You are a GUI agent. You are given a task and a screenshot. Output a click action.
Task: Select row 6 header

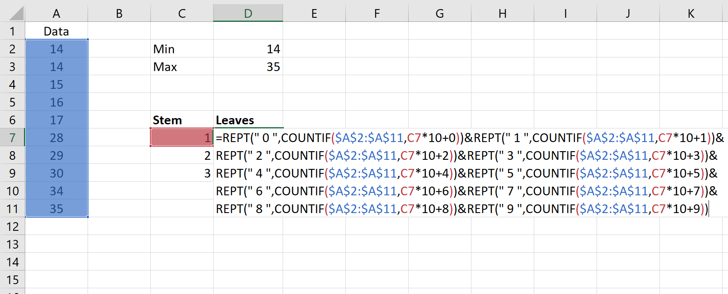point(12,120)
